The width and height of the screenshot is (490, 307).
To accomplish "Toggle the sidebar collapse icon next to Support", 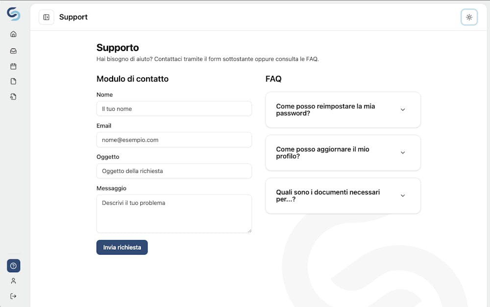I will 46,17.
